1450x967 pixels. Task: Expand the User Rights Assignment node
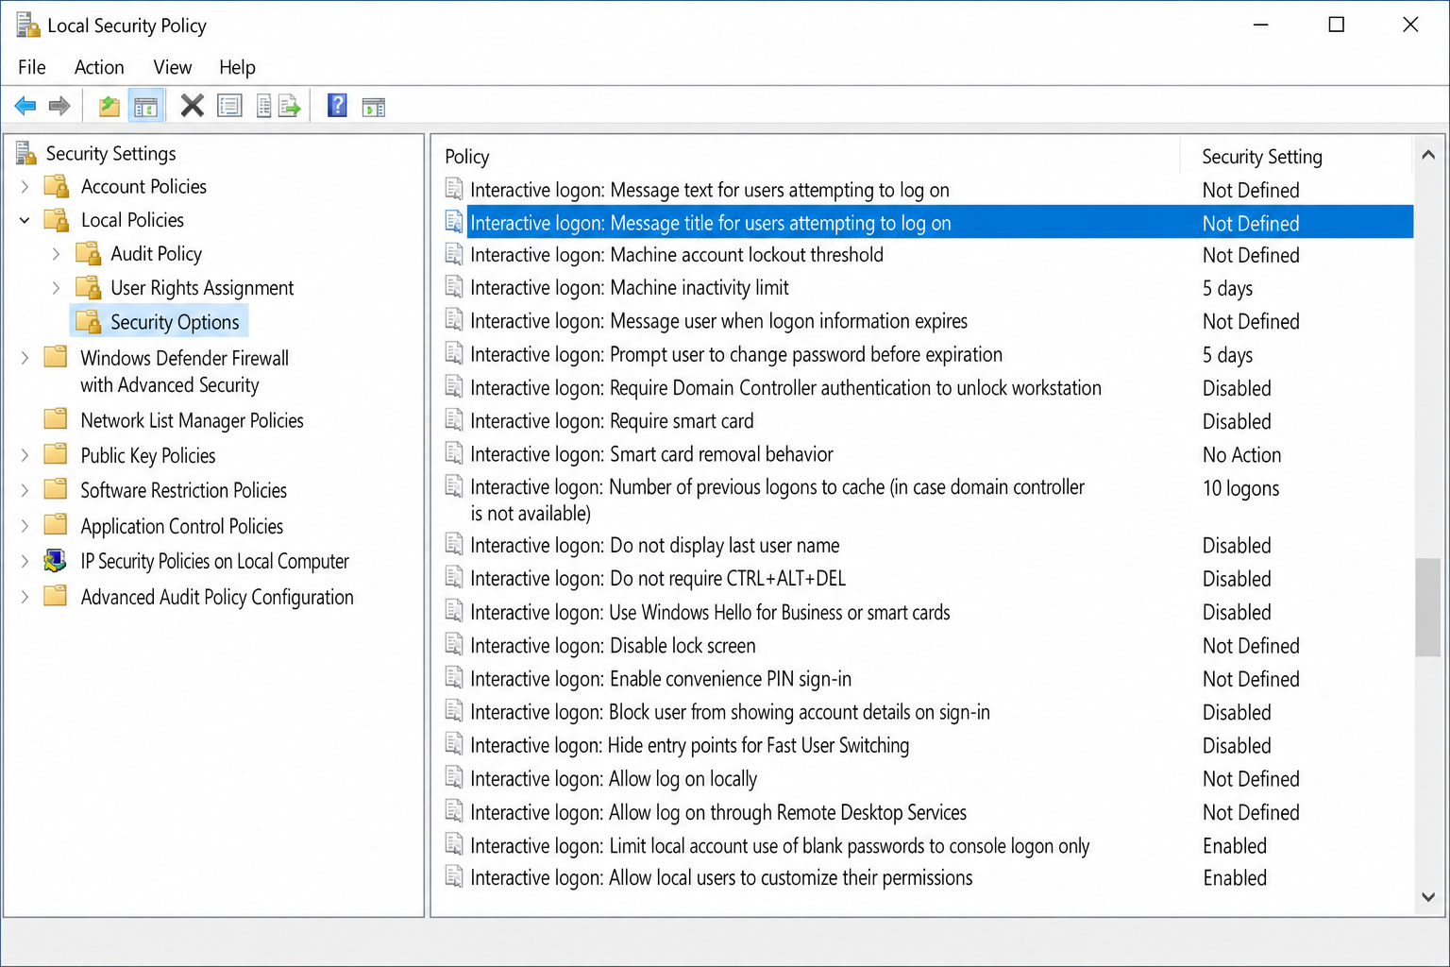click(56, 288)
